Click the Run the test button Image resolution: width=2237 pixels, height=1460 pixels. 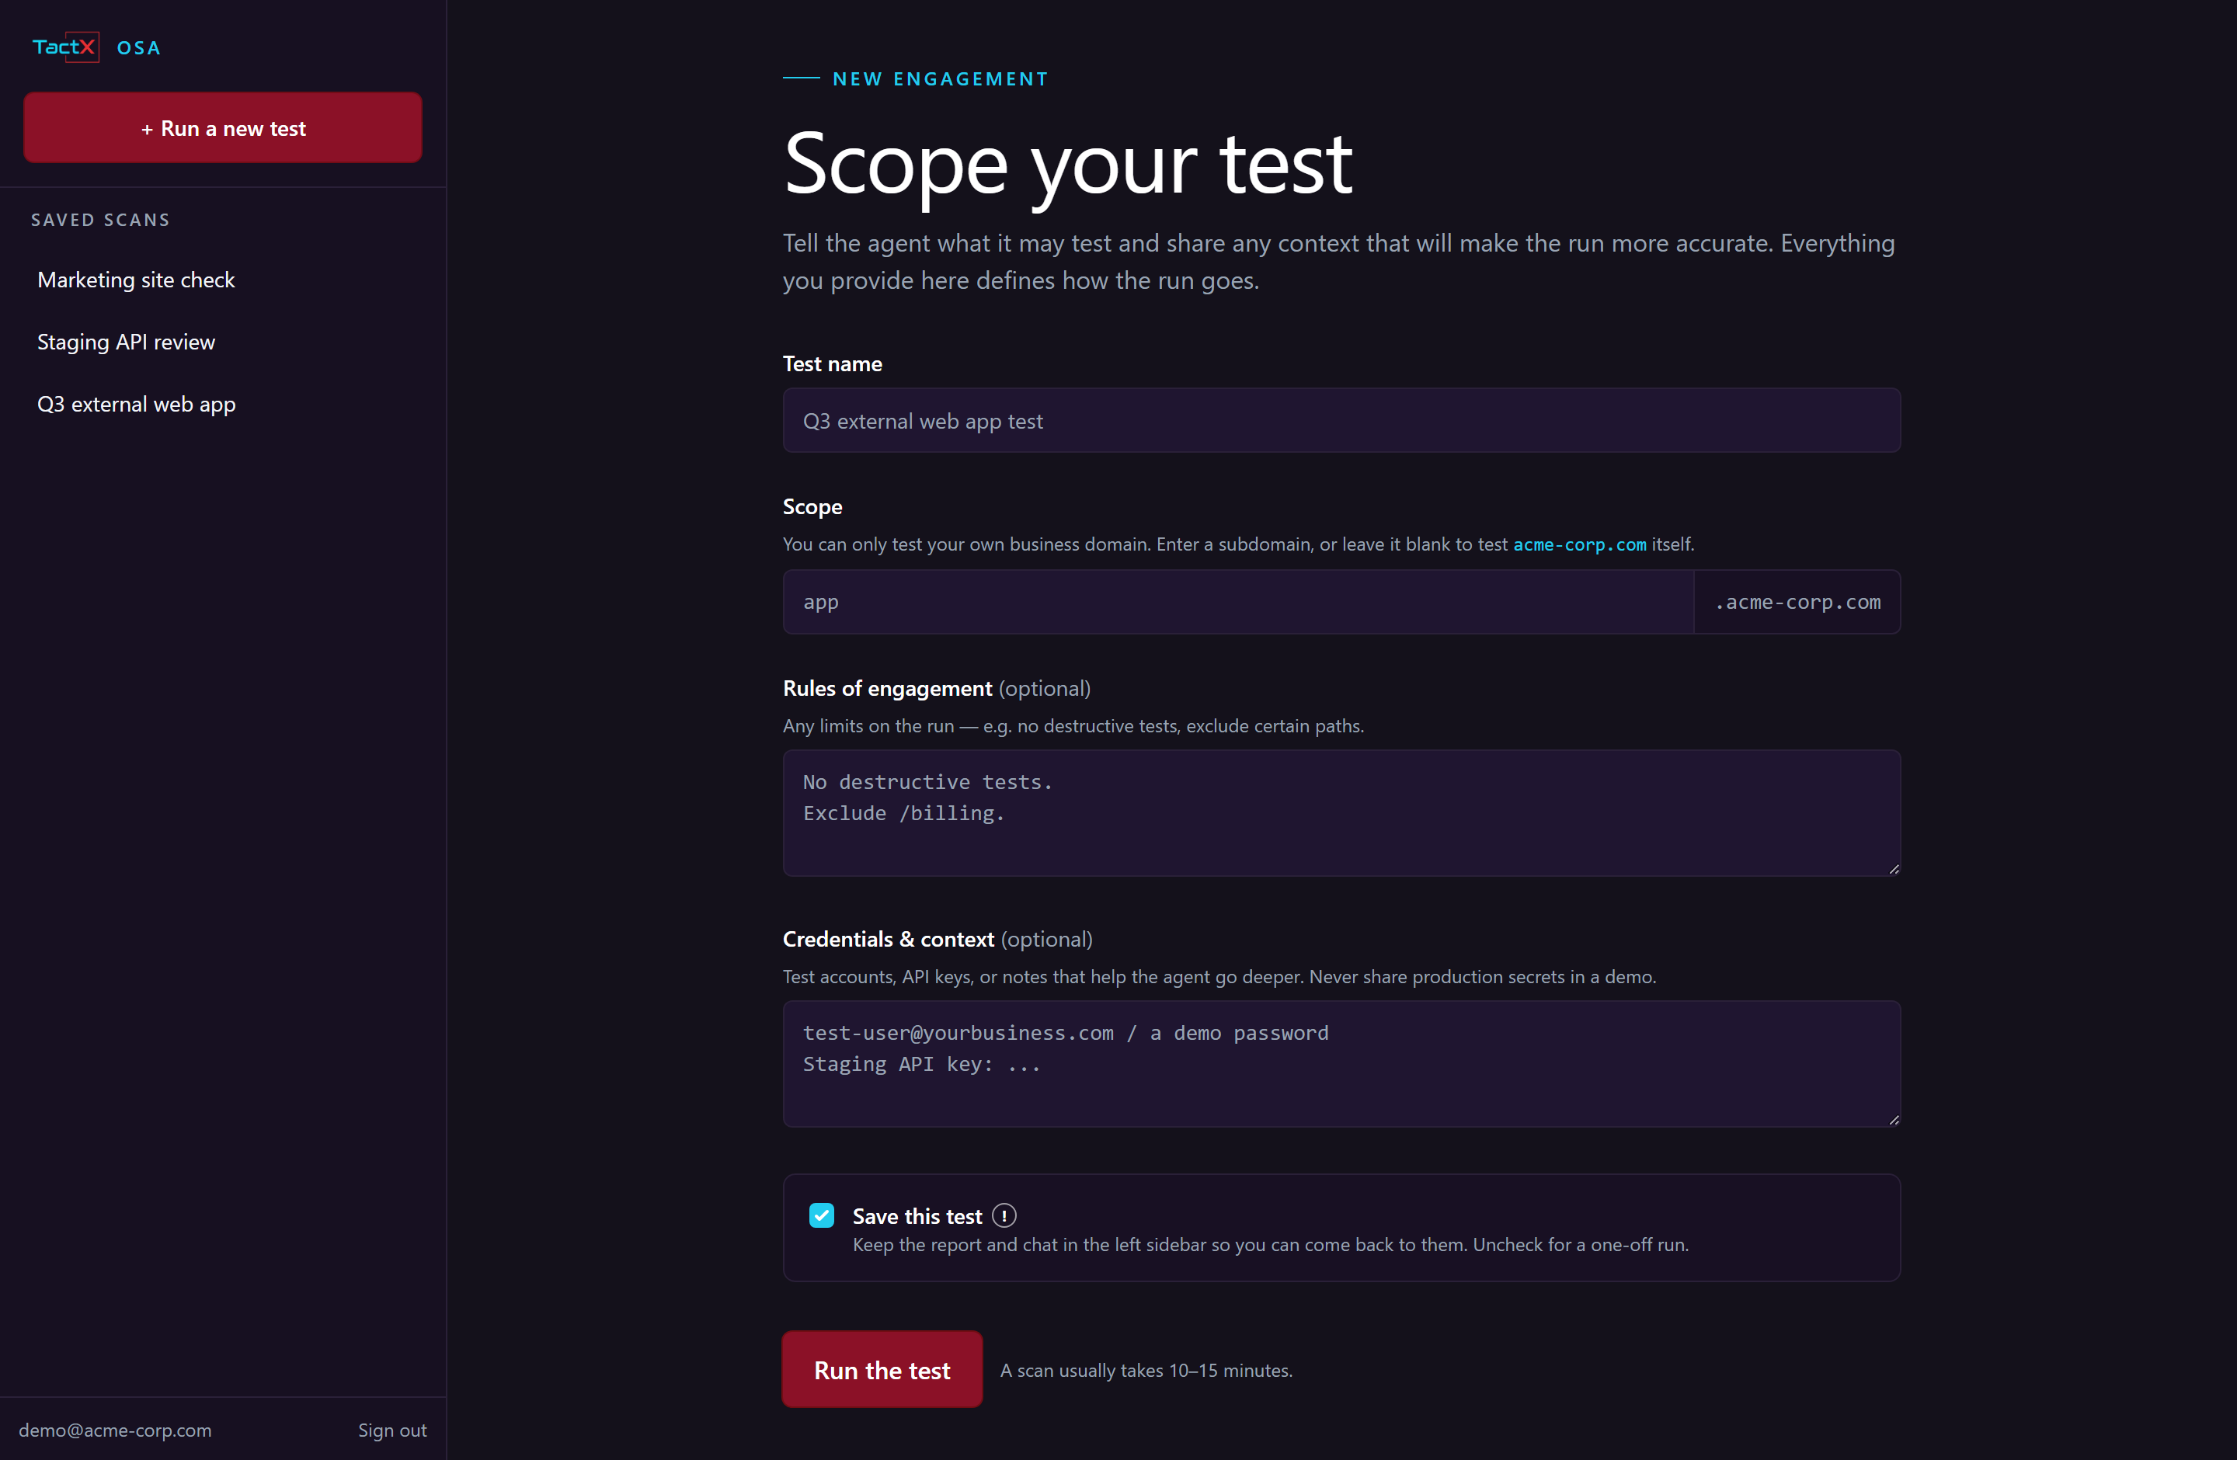882,1370
